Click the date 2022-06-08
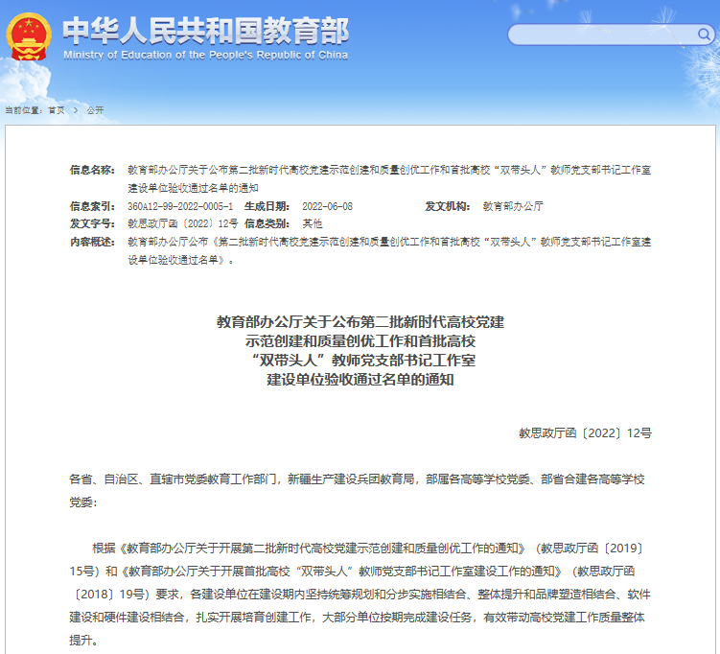The image size is (720, 654). point(328,206)
